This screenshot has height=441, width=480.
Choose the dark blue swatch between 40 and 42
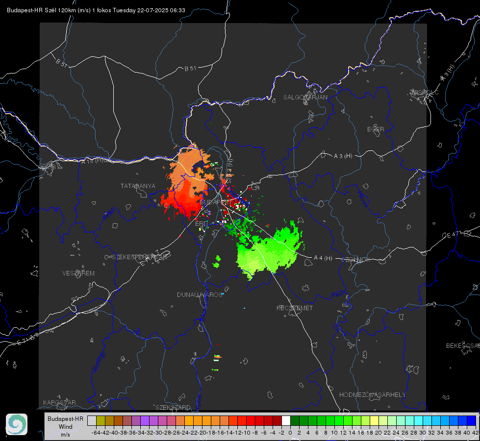(472, 420)
